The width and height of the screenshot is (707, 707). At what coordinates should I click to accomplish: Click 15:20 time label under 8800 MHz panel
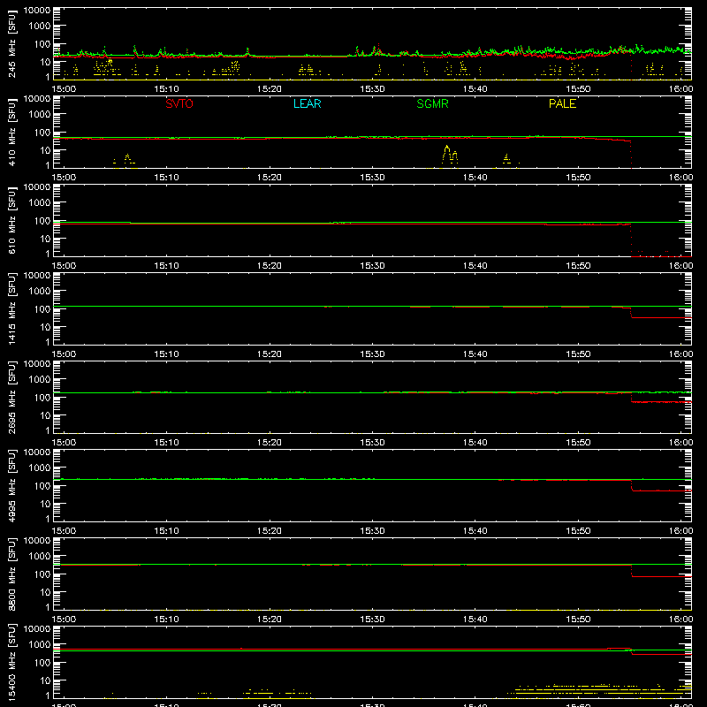270,620
